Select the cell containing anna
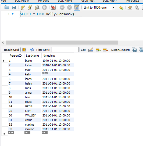The width and height of the screenshot is (143, 146). click(33, 93)
